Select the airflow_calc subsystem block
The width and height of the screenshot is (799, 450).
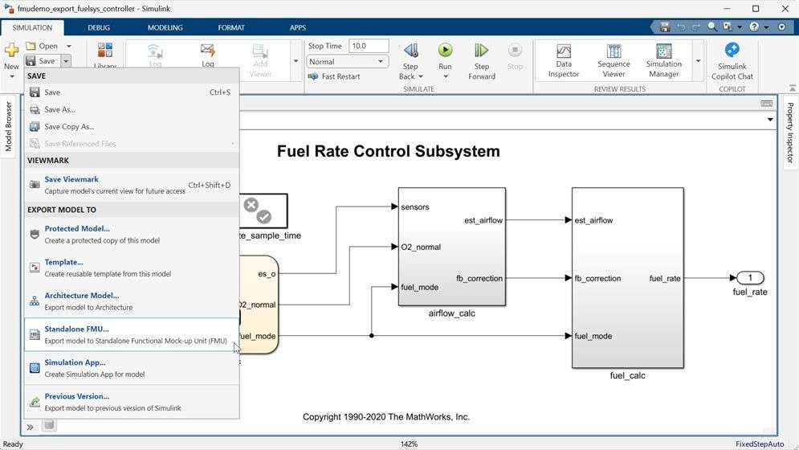point(451,246)
